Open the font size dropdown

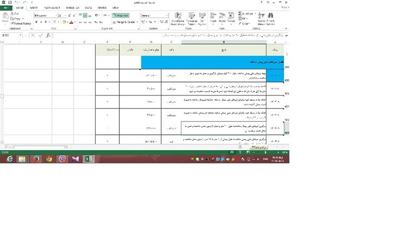[x=65, y=15]
